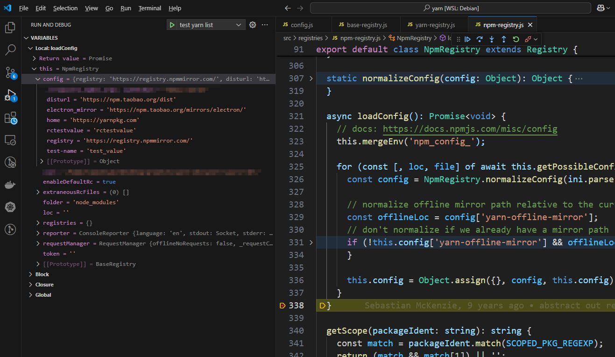The image size is (615, 357).
Task: Open the Remote Explorer view
Action: pos(10,140)
